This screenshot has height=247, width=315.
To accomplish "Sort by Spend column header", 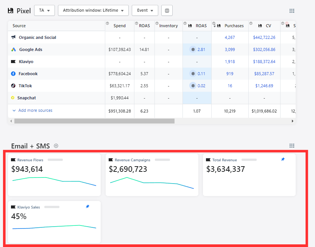I will [120, 26].
